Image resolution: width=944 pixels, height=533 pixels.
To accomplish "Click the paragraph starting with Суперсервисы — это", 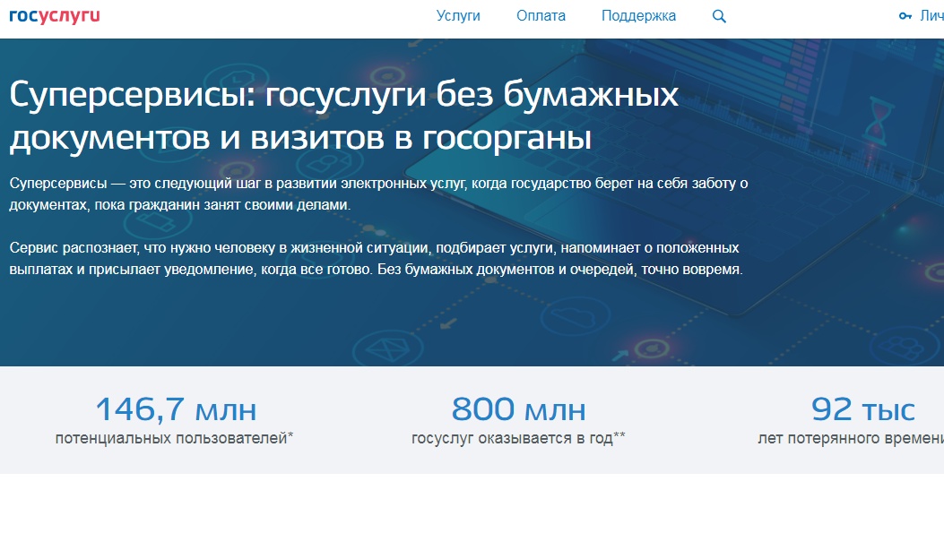I will pyautogui.click(x=378, y=193).
